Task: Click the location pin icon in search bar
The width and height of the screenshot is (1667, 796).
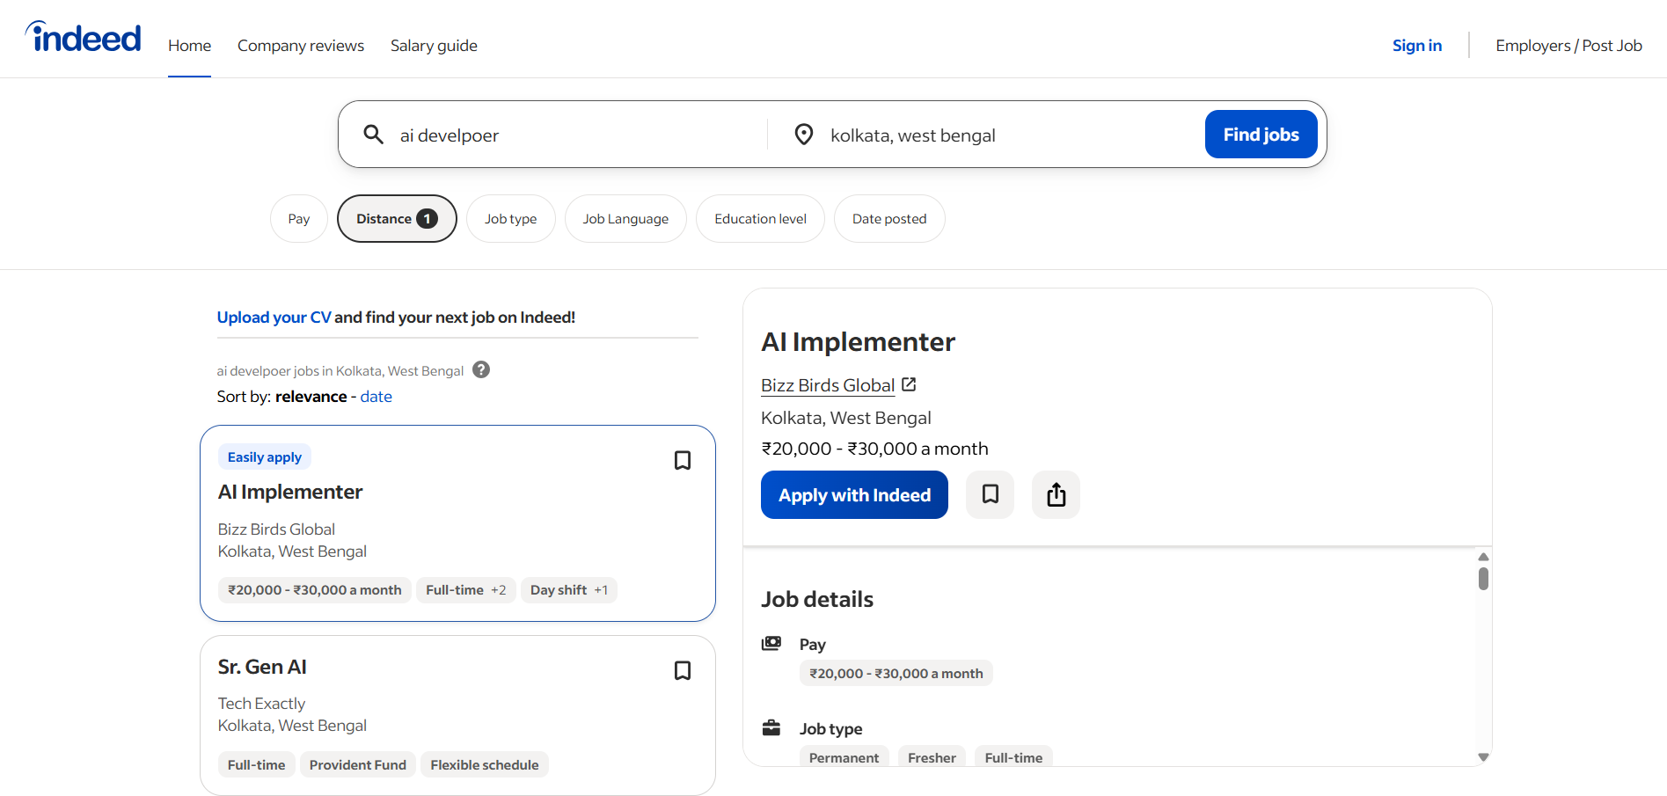Action: 803,134
